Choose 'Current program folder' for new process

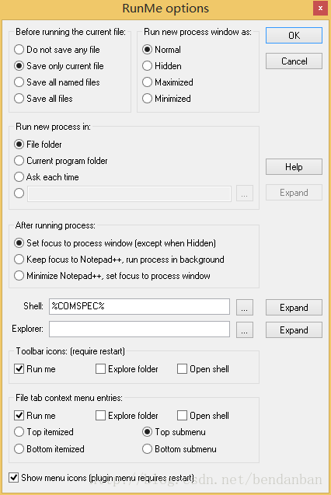pos(61,161)
